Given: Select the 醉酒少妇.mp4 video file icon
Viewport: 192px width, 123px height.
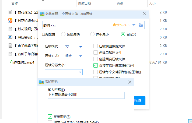Looking at the screenshot, I should [x=10, y=62].
